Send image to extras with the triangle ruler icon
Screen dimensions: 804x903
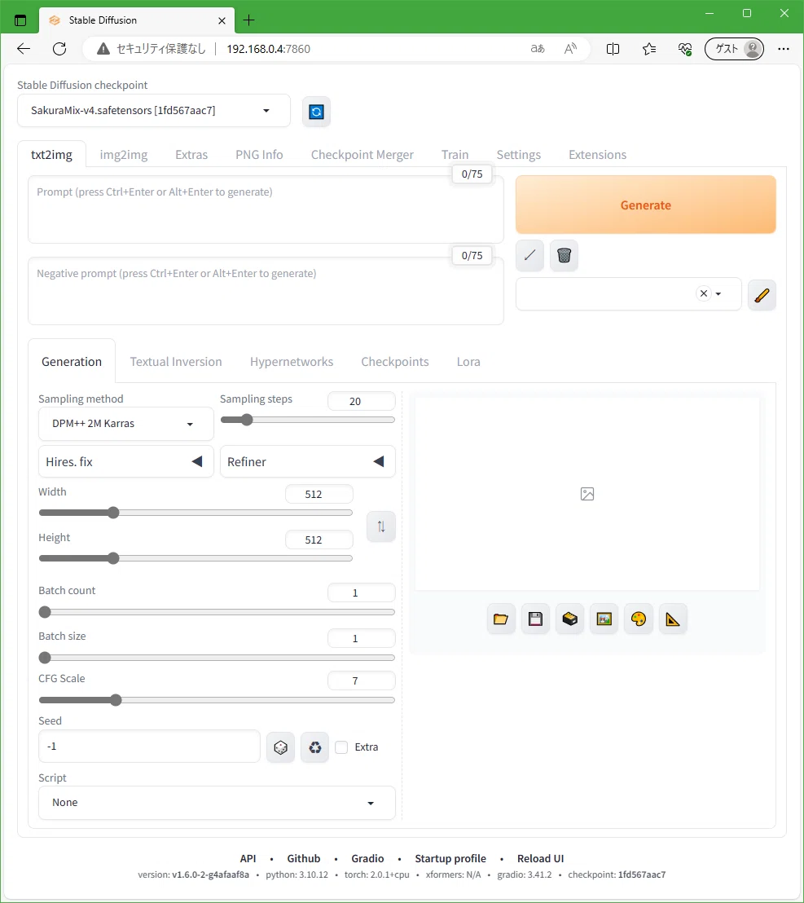pos(673,619)
